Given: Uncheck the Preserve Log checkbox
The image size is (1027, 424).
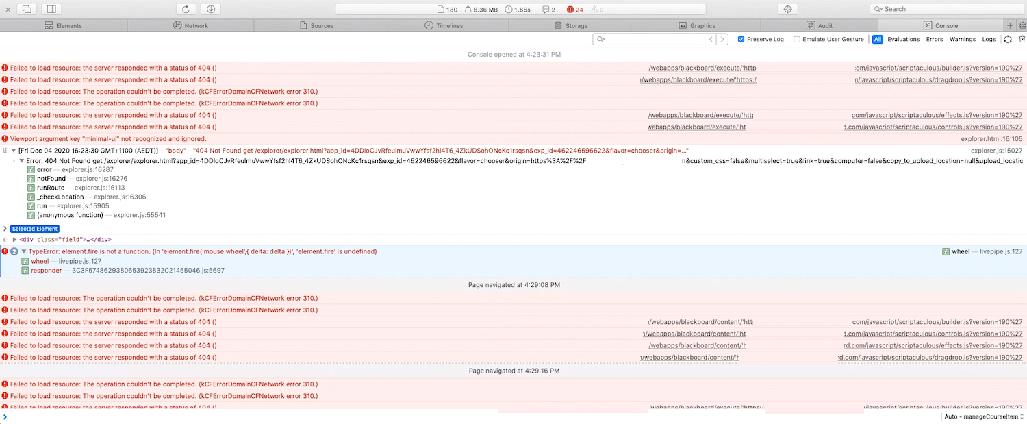Looking at the screenshot, I should coord(741,39).
